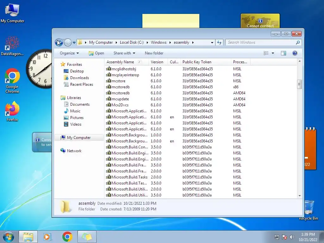Sort by the Assembly Name column
Screen dimensions: 324x243
[127, 62]
